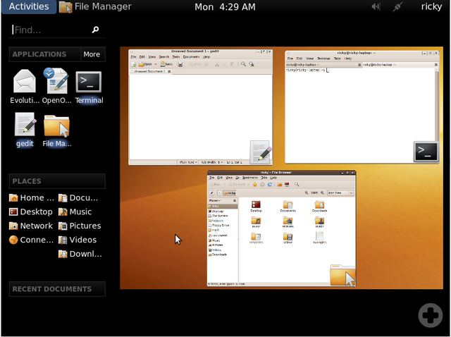This screenshot has width=451, height=337.
Task: Click the Stop icon in File Browser toolbar
Action: tap(262, 185)
